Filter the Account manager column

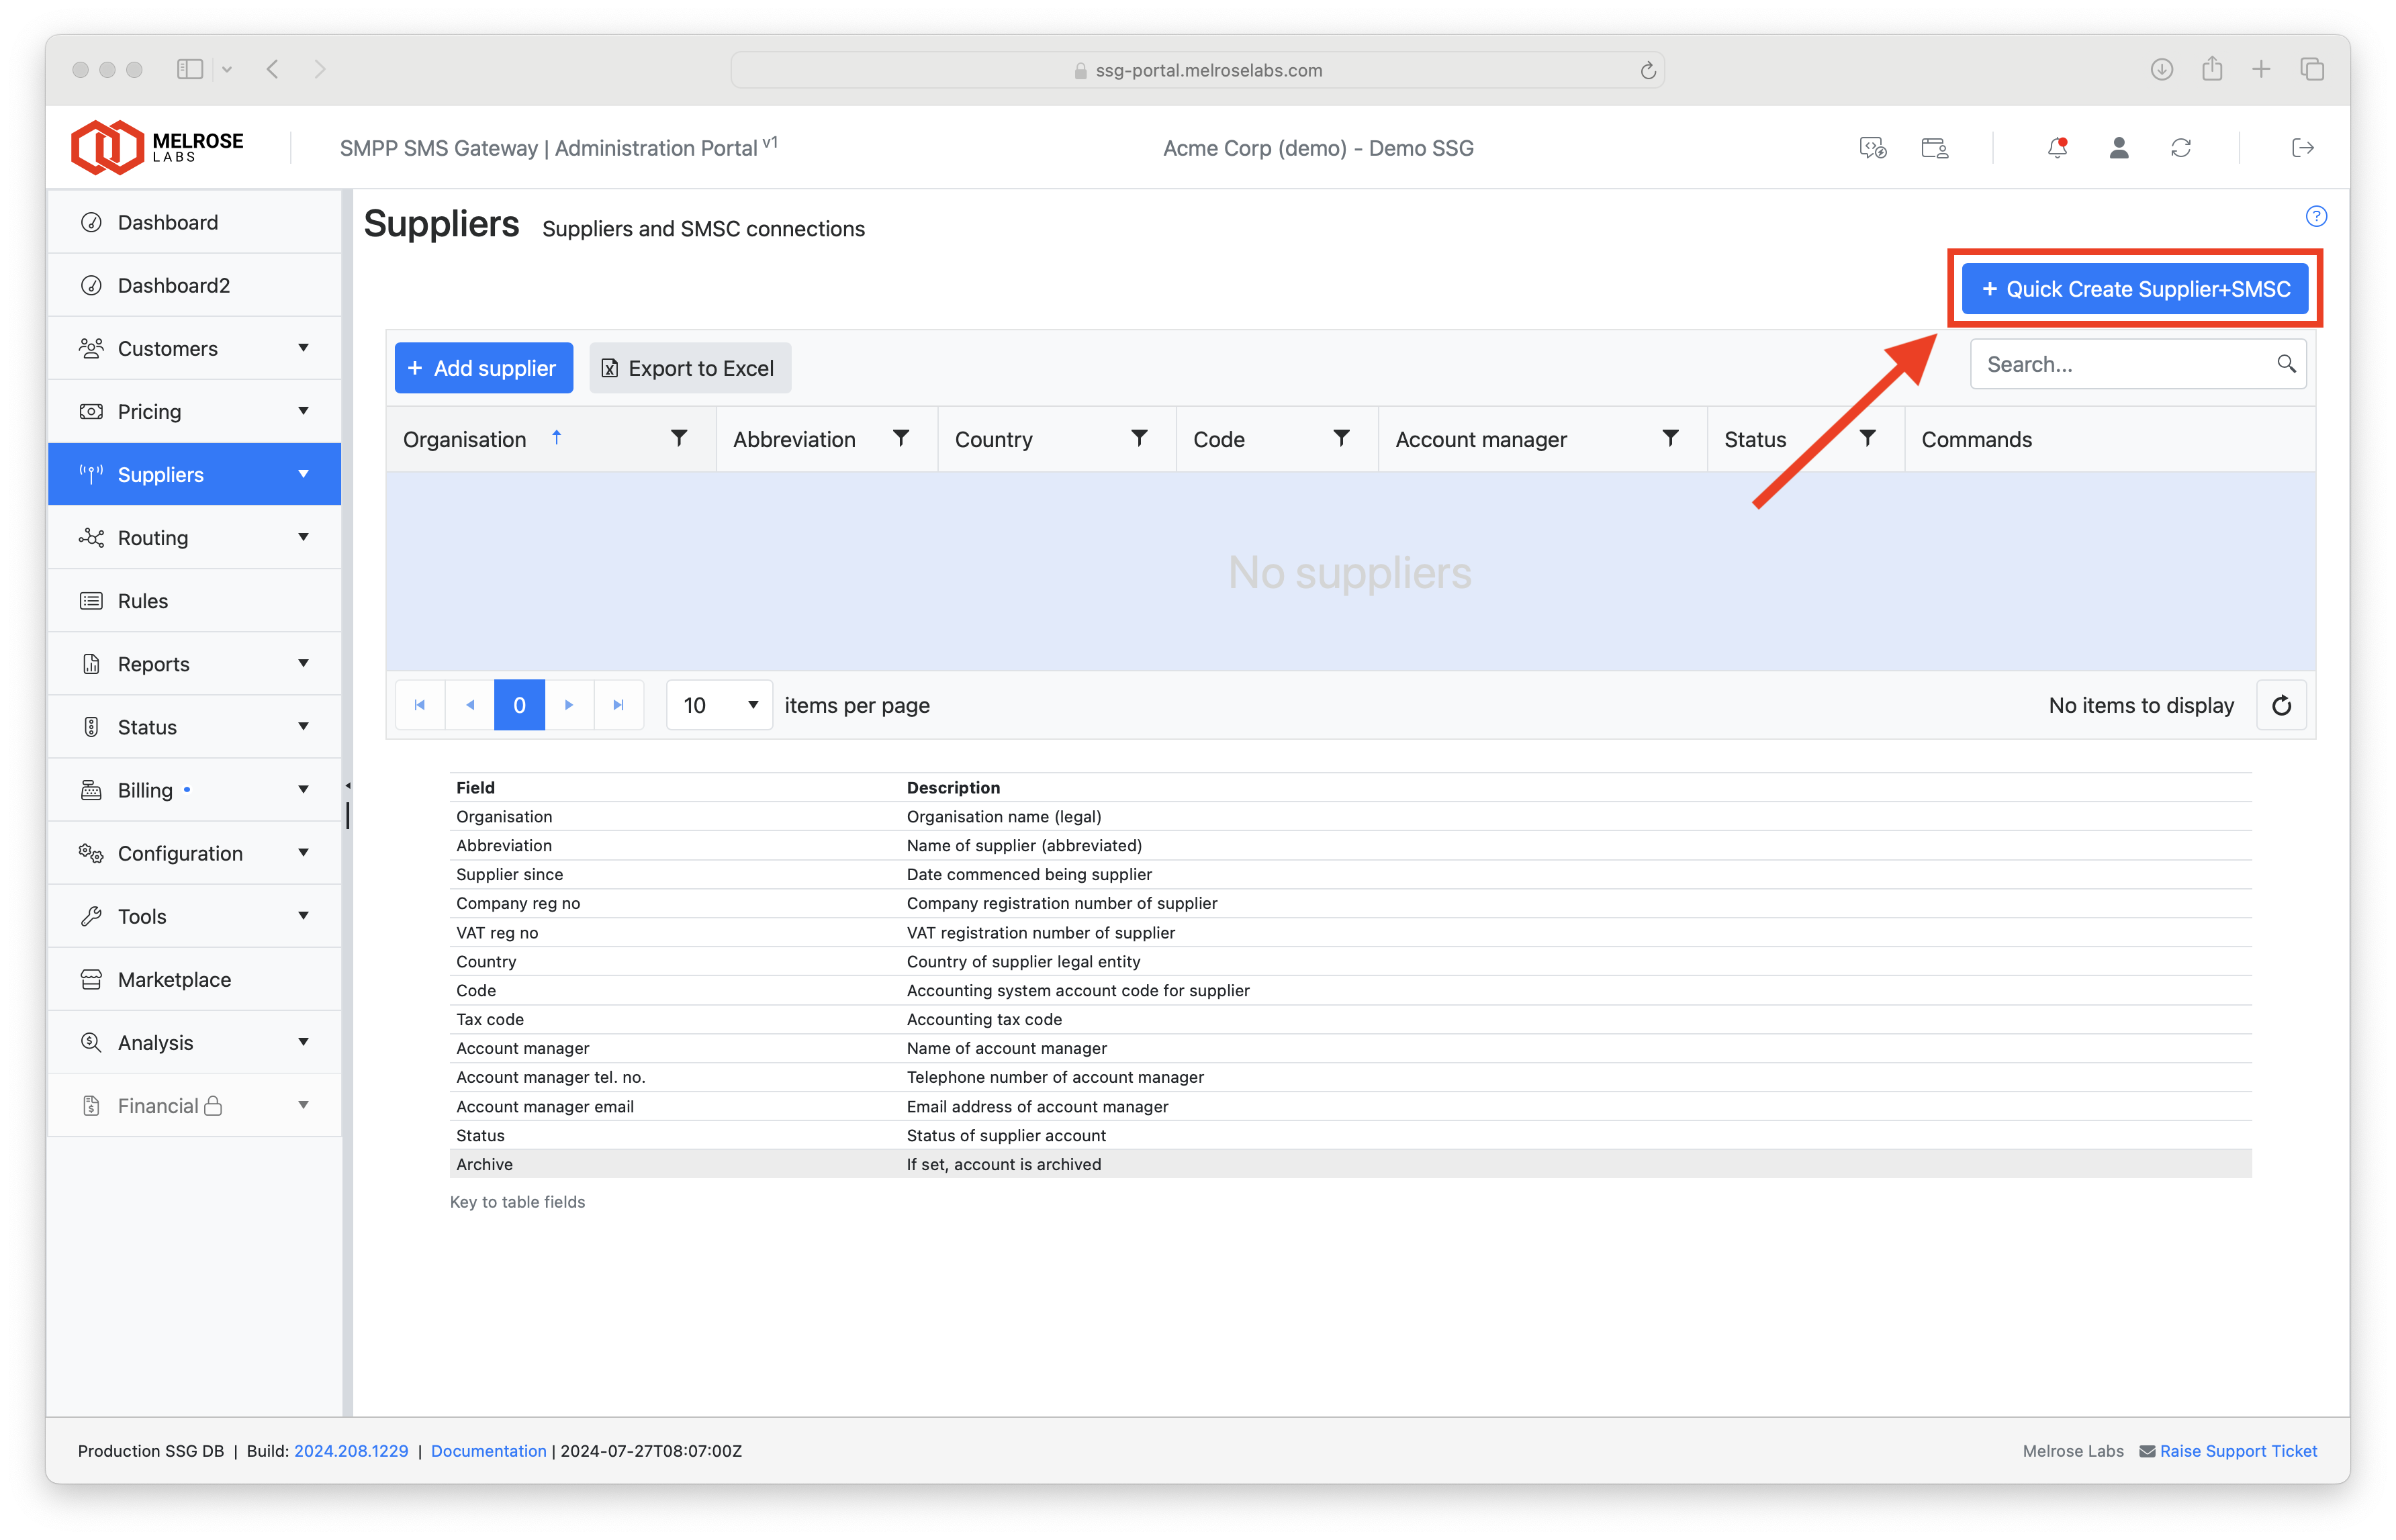pos(1670,439)
